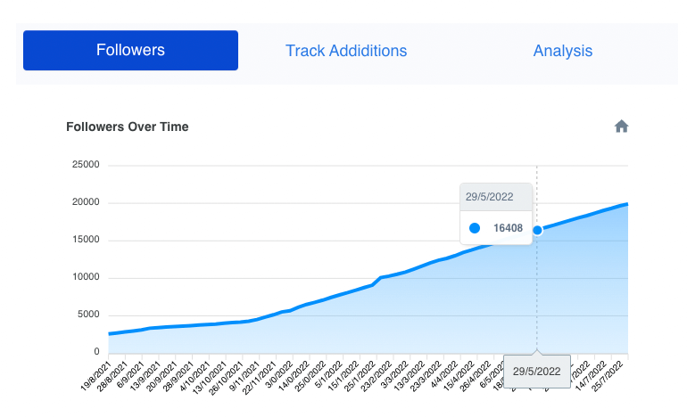This screenshot has width=687, height=417.
Task: Click the chart line's right end
Action: pos(626,204)
